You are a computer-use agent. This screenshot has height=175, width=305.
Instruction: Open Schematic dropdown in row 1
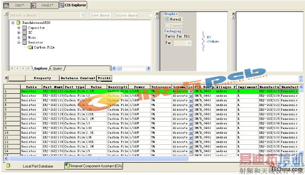[191, 91]
